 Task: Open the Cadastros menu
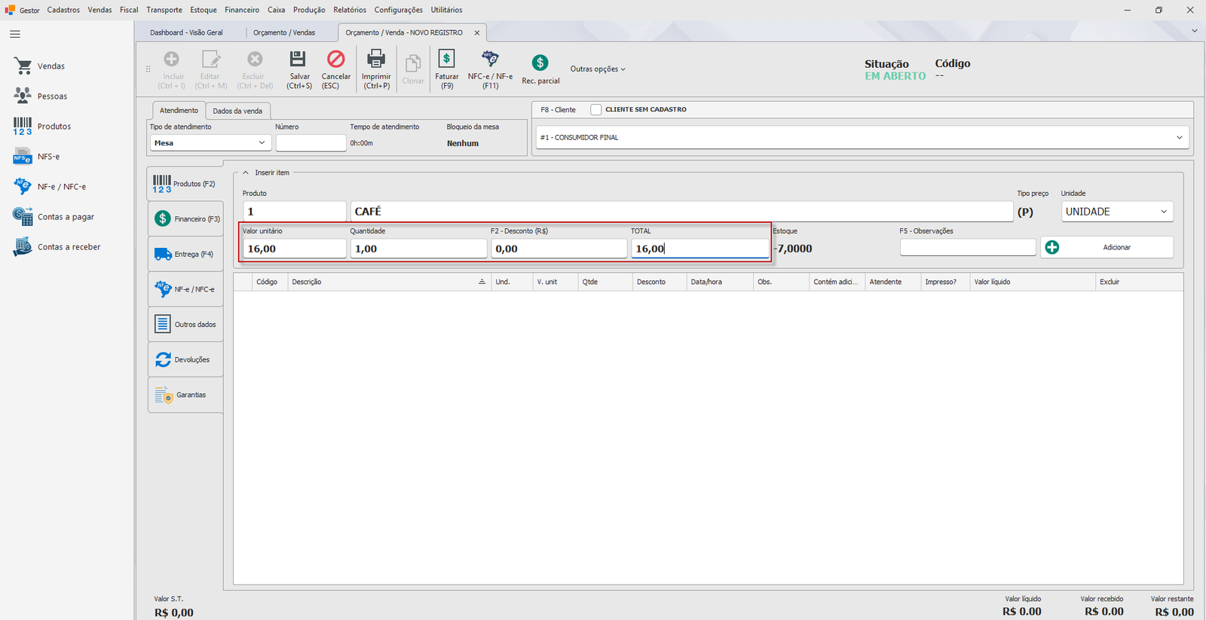pos(63,10)
